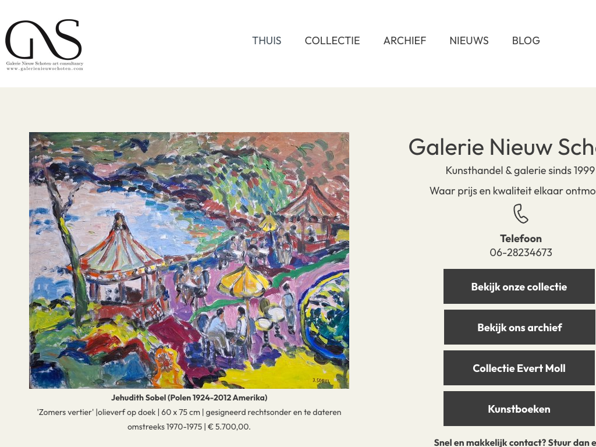Image resolution: width=596 pixels, height=447 pixels.
Task: Click the Kunstboeken button
Action: point(519,409)
